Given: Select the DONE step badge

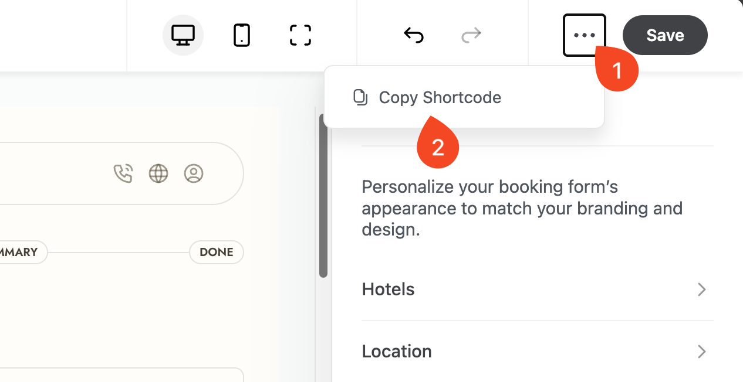Looking at the screenshot, I should [217, 252].
